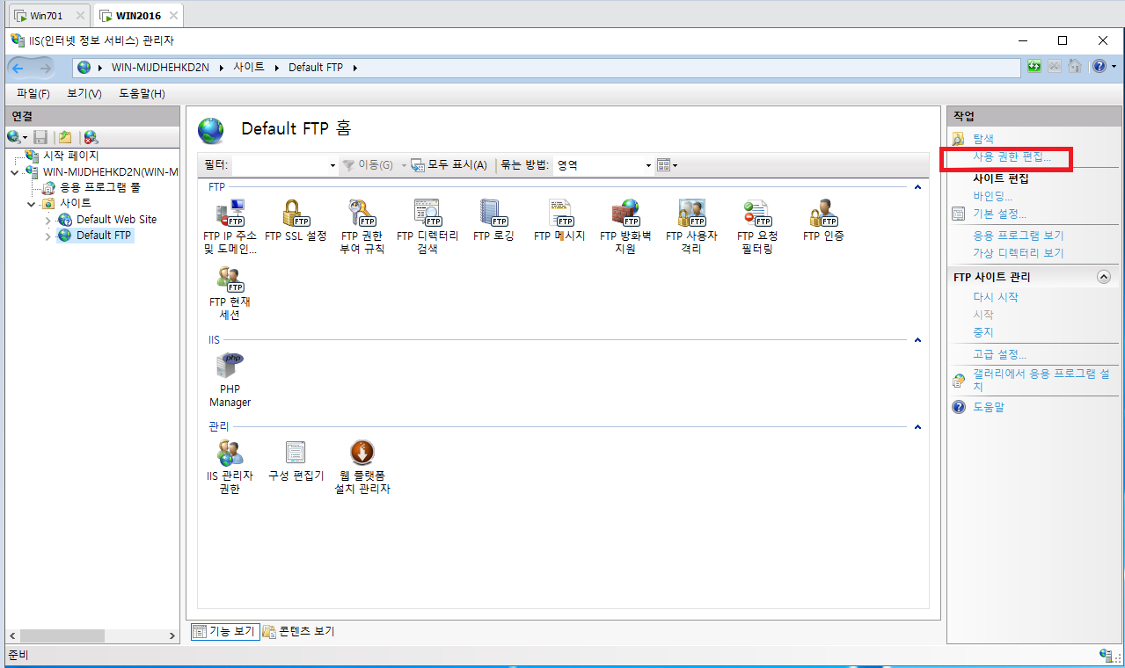Click the 다시 시작 link
Screen dimensions: 1125x668
click(x=996, y=297)
